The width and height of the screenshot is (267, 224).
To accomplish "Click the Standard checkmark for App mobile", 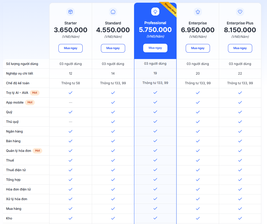I will click(113, 102).
